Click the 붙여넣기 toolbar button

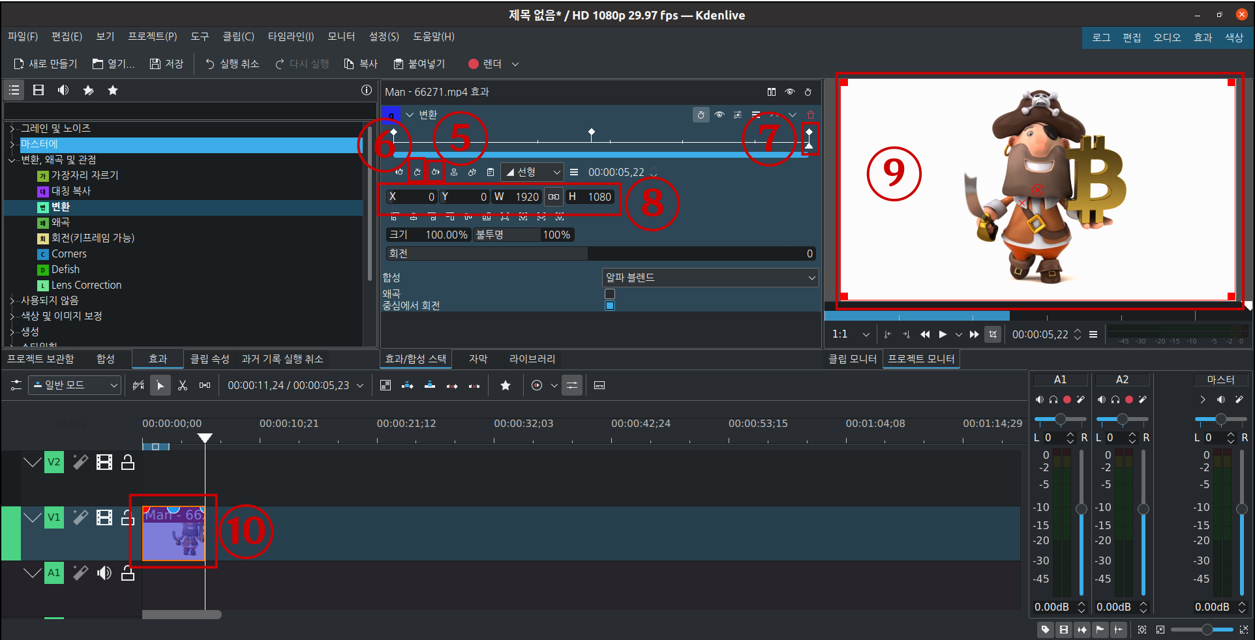pos(418,64)
